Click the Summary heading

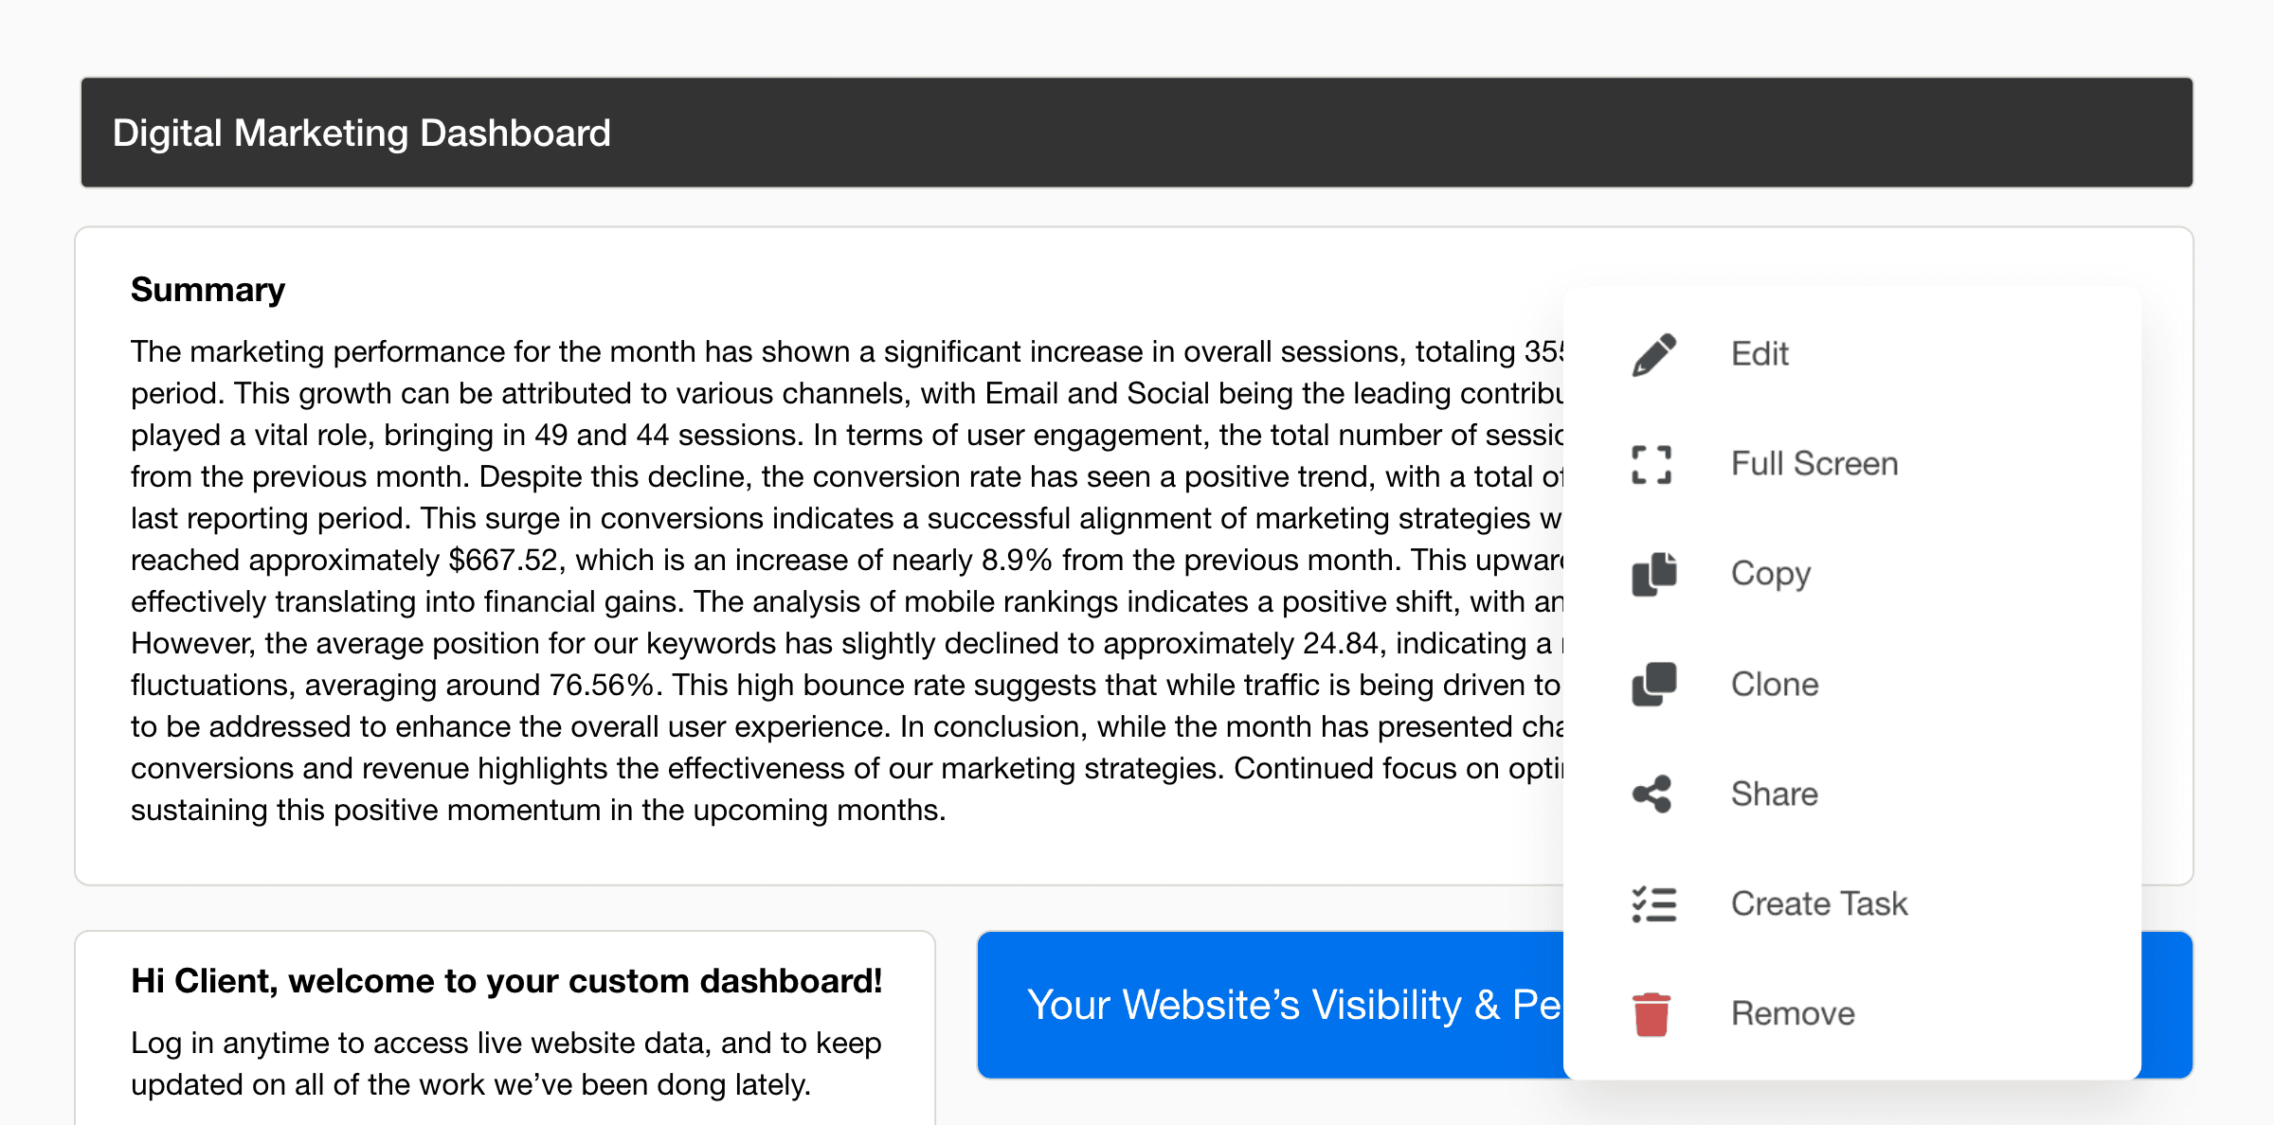pos(208,289)
